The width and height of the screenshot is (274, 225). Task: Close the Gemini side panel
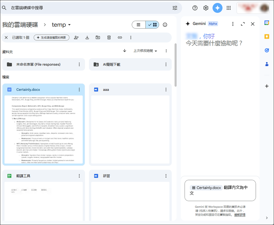point(253,24)
